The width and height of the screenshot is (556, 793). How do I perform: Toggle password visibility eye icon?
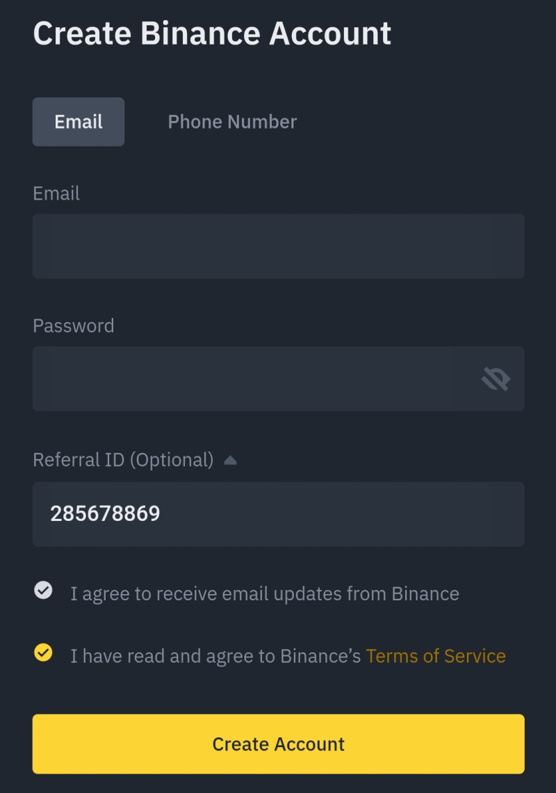click(496, 379)
